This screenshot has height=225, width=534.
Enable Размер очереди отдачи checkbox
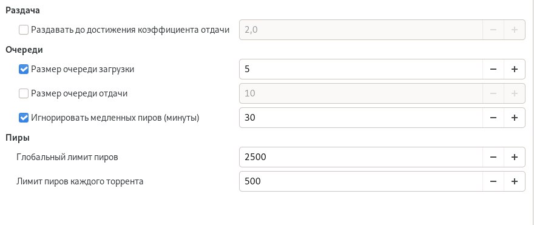pos(24,93)
